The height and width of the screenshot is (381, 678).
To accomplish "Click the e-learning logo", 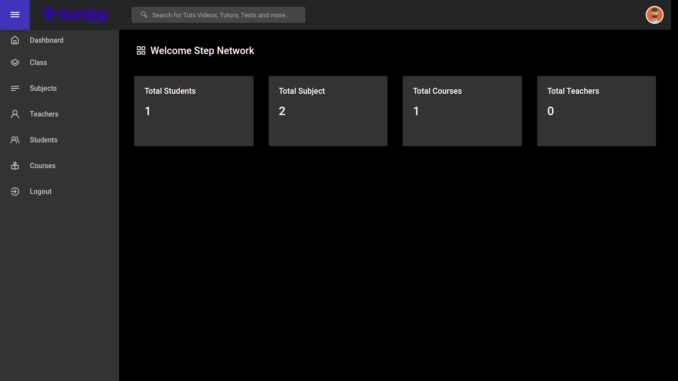I will [75, 15].
